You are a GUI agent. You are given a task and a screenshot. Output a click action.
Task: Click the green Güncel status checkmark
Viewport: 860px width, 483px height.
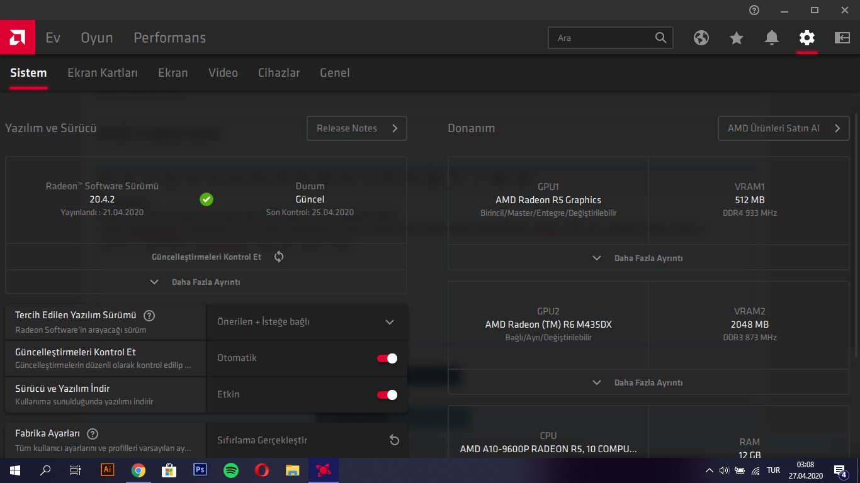click(207, 199)
